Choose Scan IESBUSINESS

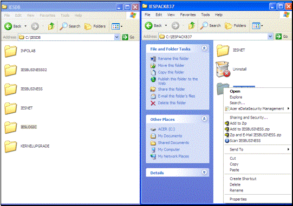[245, 141]
